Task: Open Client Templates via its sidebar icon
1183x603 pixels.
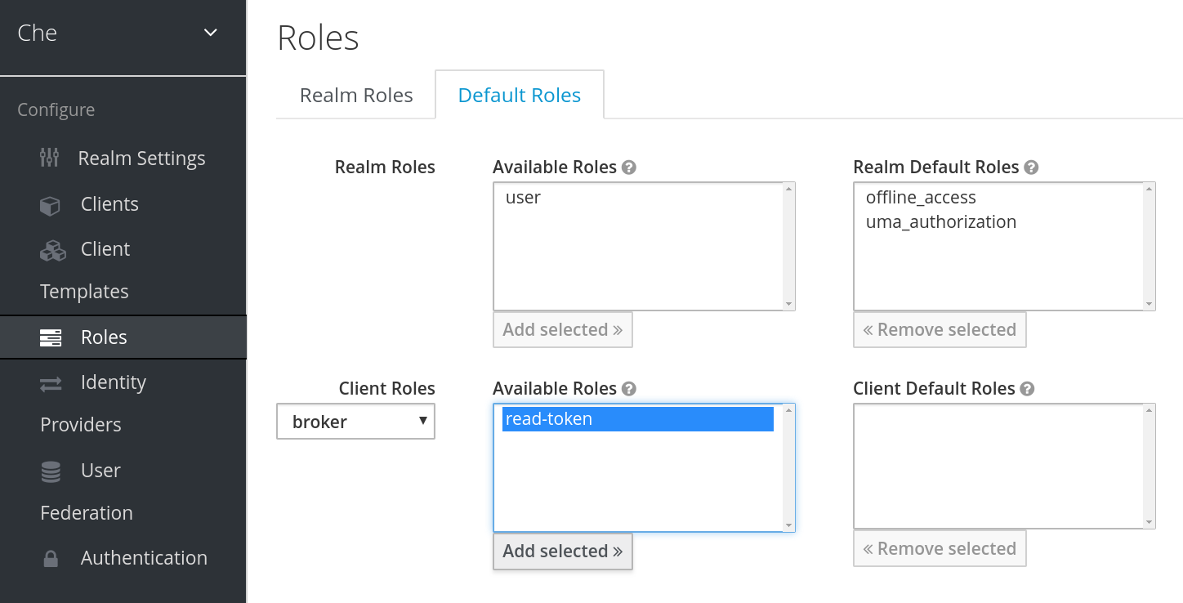Action: (x=52, y=251)
